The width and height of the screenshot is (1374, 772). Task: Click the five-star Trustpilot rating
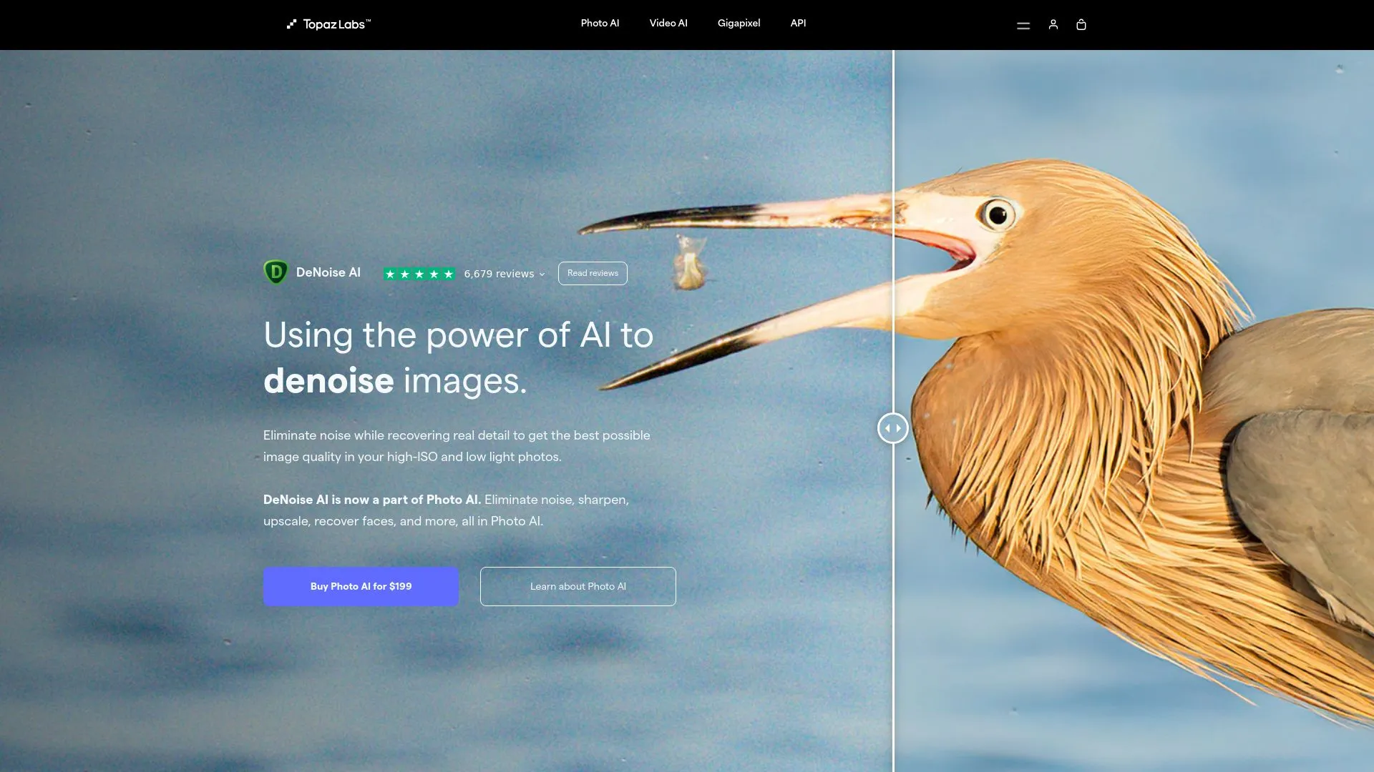pyautogui.click(x=419, y=273)
